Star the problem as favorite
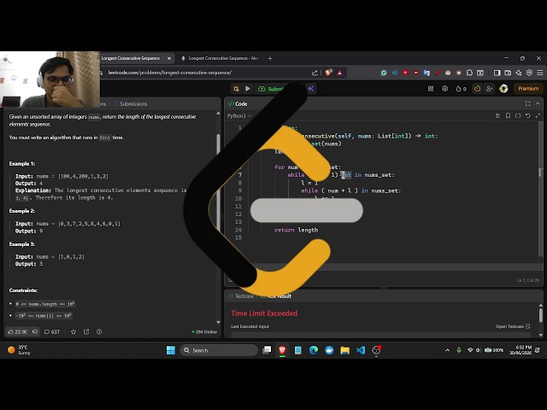 tap(74, 331)
